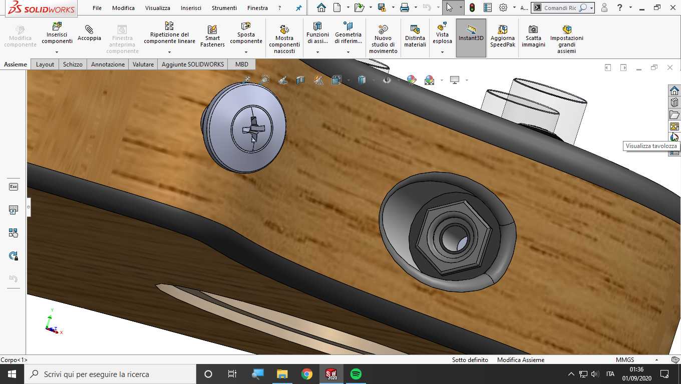Screen dimensions: 681x384
Task: Launch Smart Fasteners
Action: (212, 36)
